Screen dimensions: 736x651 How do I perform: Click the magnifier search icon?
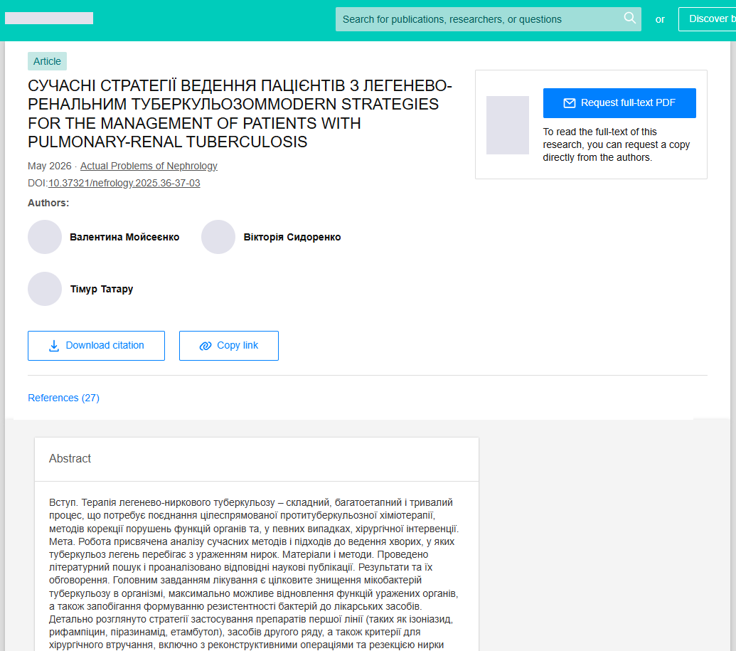point(629,18)
